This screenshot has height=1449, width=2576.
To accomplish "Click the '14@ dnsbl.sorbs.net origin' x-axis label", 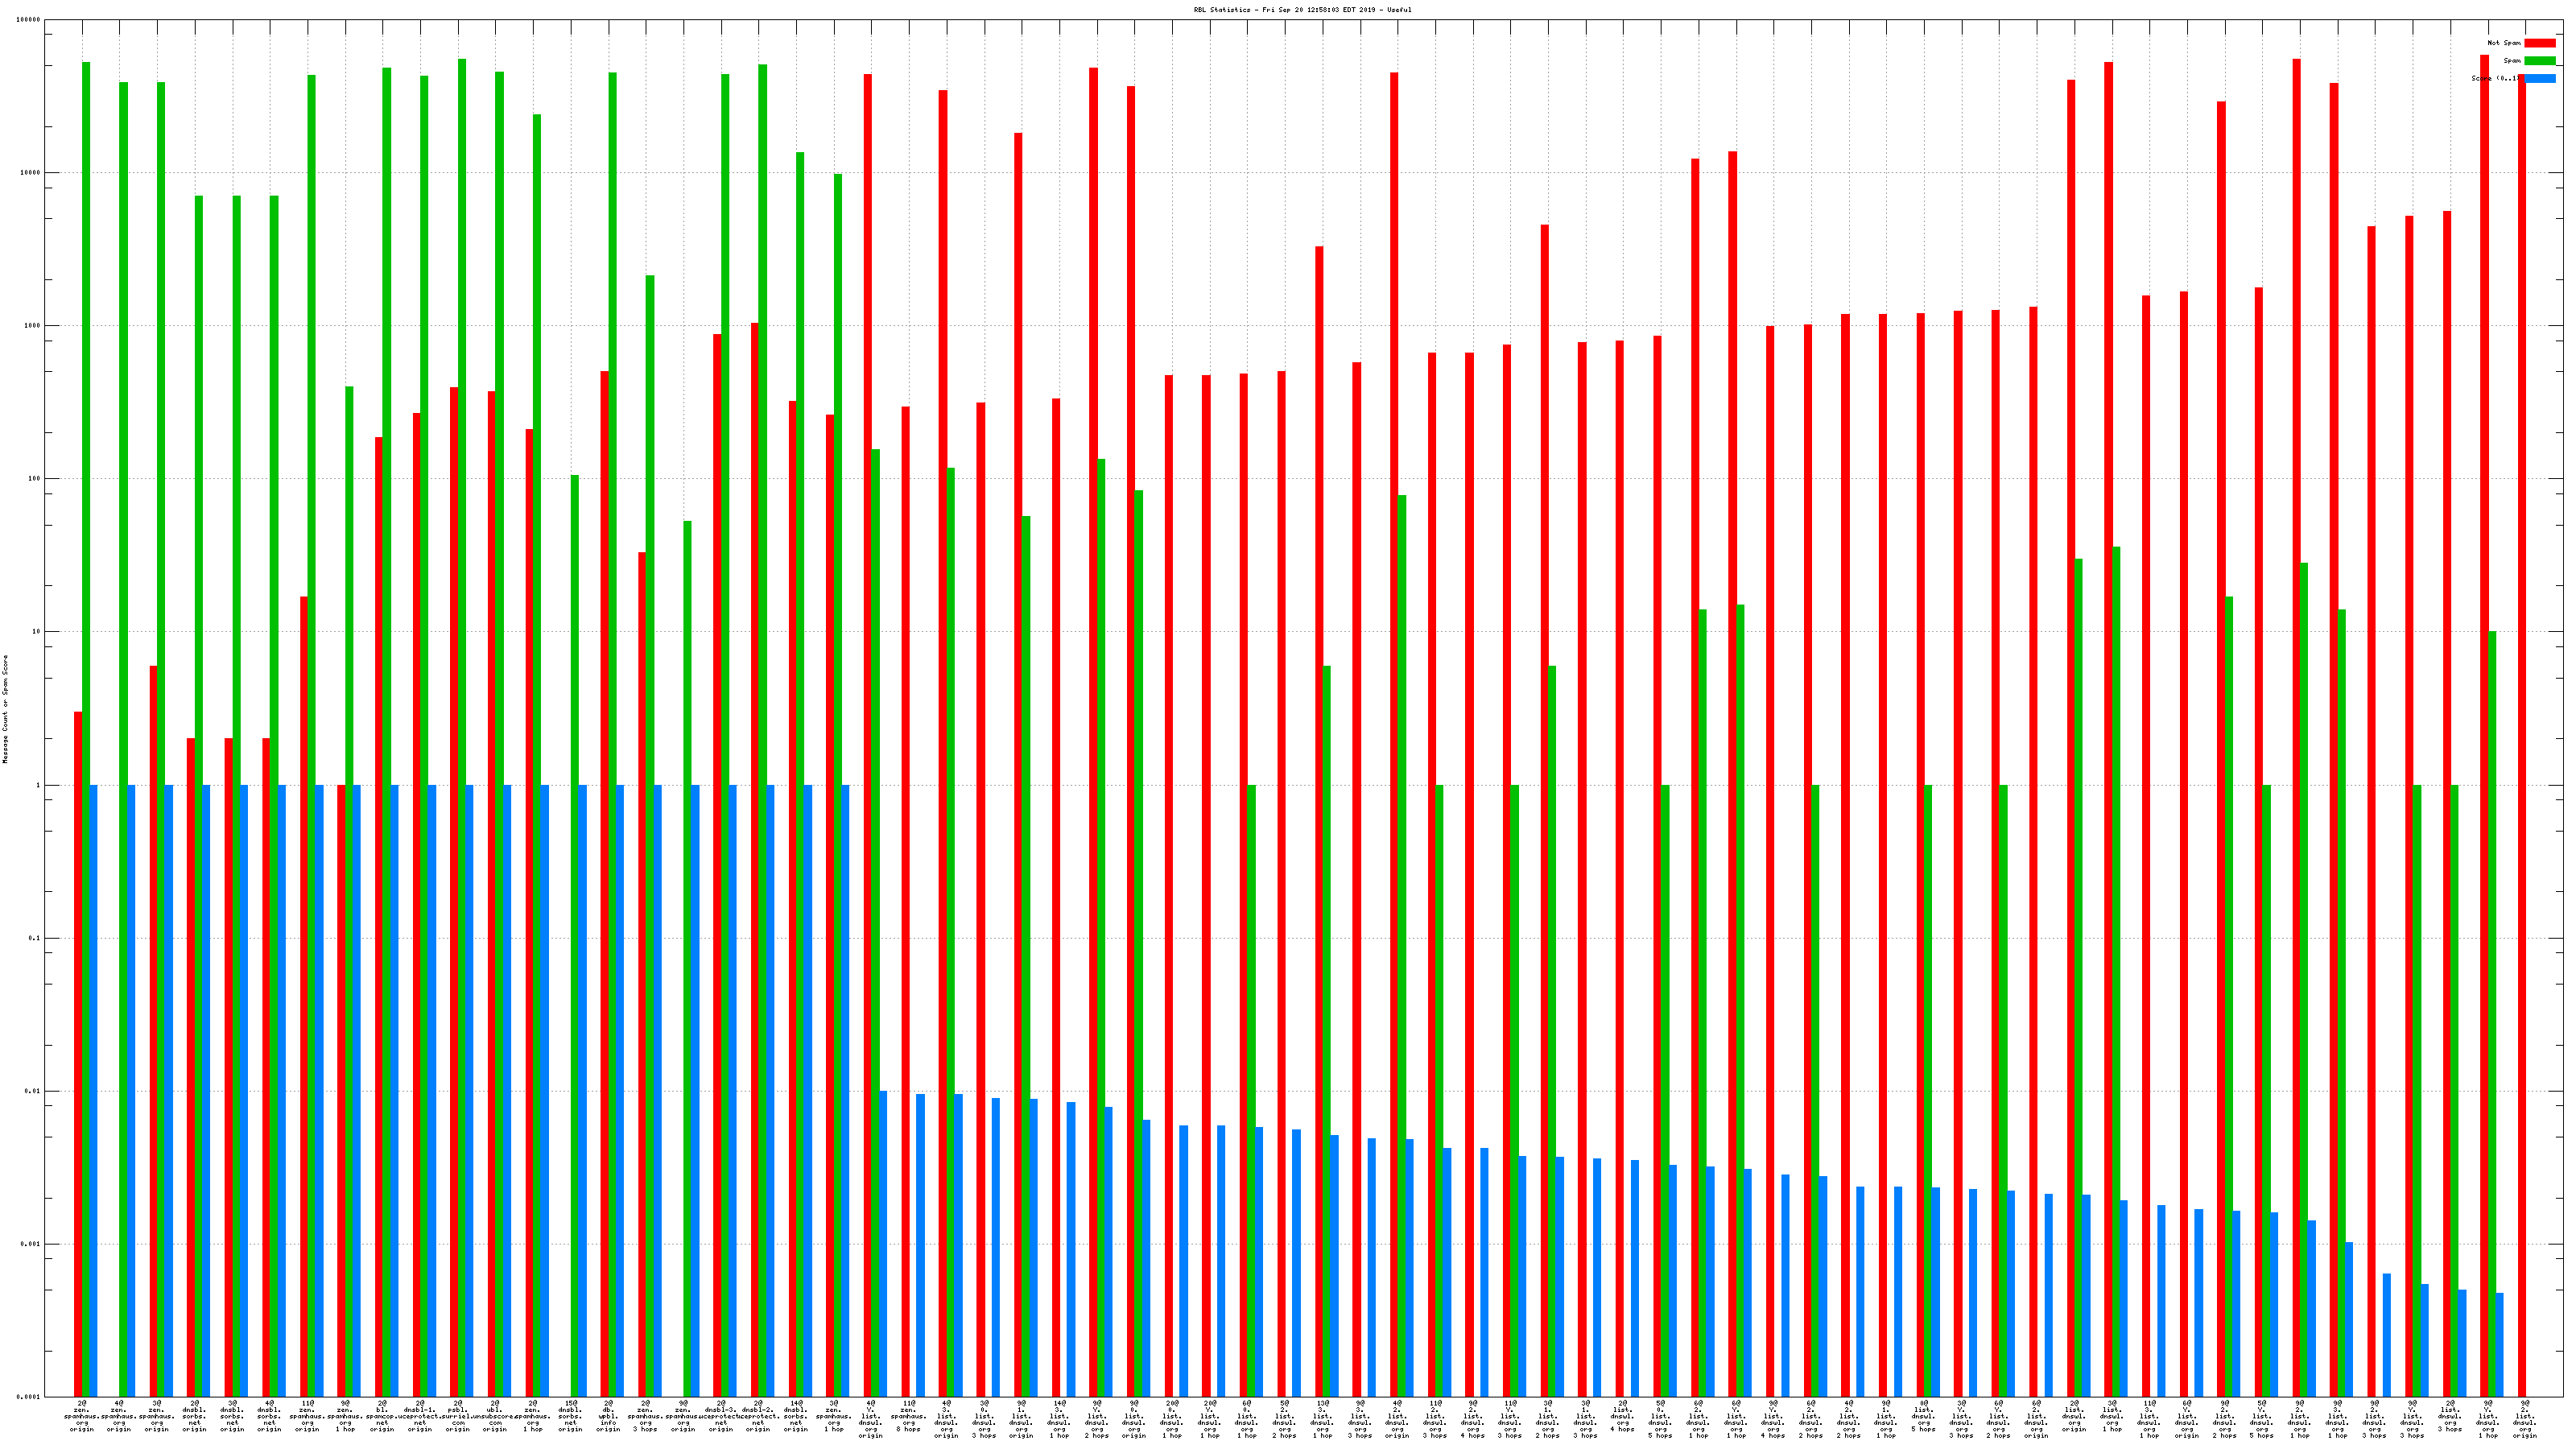I will click(796, 1416).
